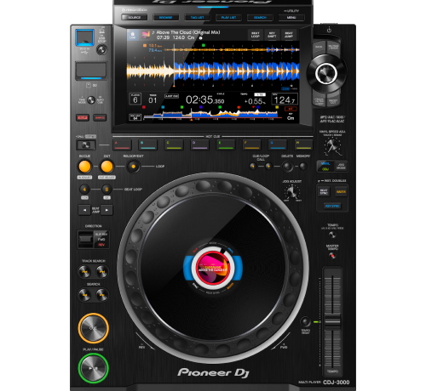
Task: Click the BEAT JUMP left arrow
Action: point(84,210)
